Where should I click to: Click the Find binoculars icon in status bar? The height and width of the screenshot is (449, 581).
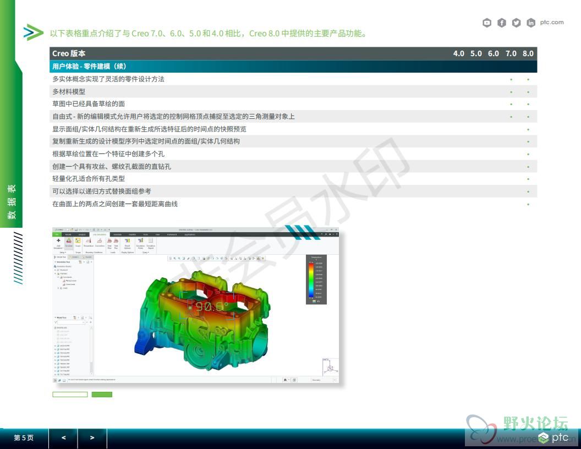pyautogui.click(x=284, y=380)
